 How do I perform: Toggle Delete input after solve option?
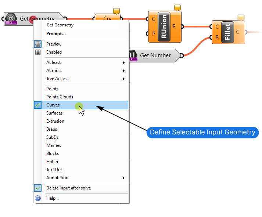[x=68, y=188]
